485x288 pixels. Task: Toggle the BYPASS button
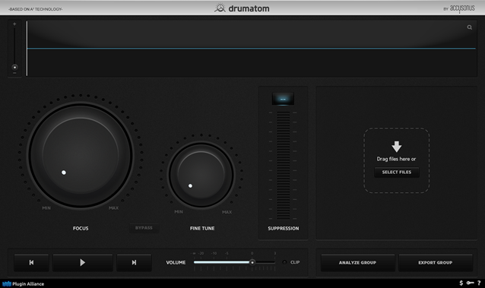(144, 228)
